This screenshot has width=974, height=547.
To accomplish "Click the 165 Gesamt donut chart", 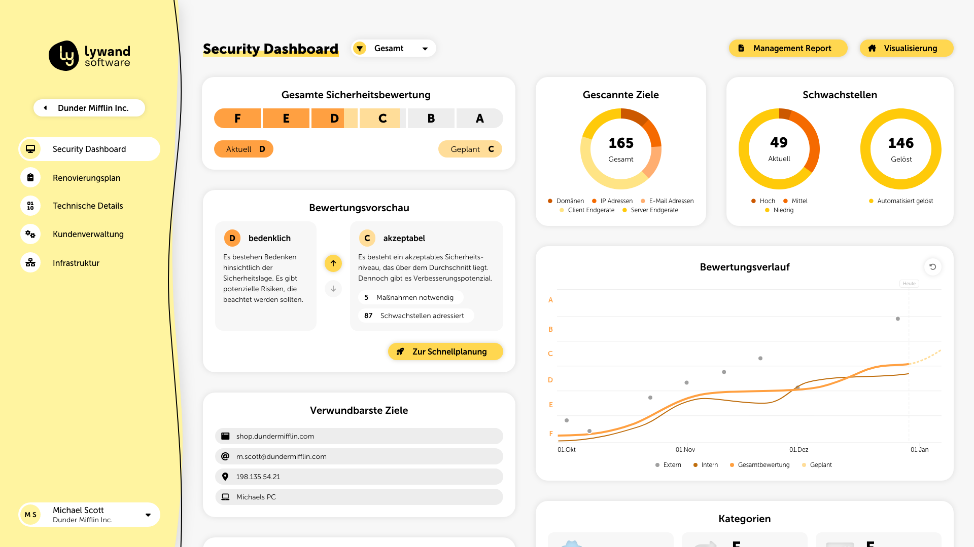I will [621, 149].
